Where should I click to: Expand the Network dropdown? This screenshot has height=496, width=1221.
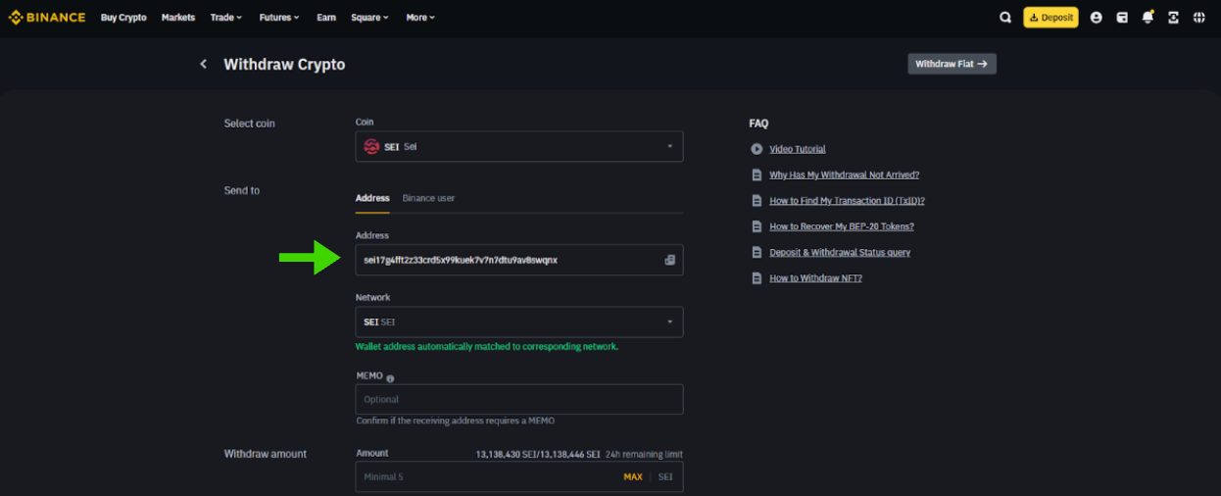click(x=518, y=322)
